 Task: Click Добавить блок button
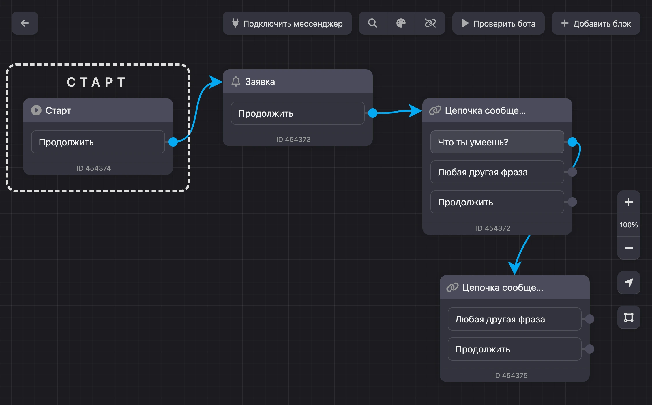pyautogui.click(x=596, y=23)
